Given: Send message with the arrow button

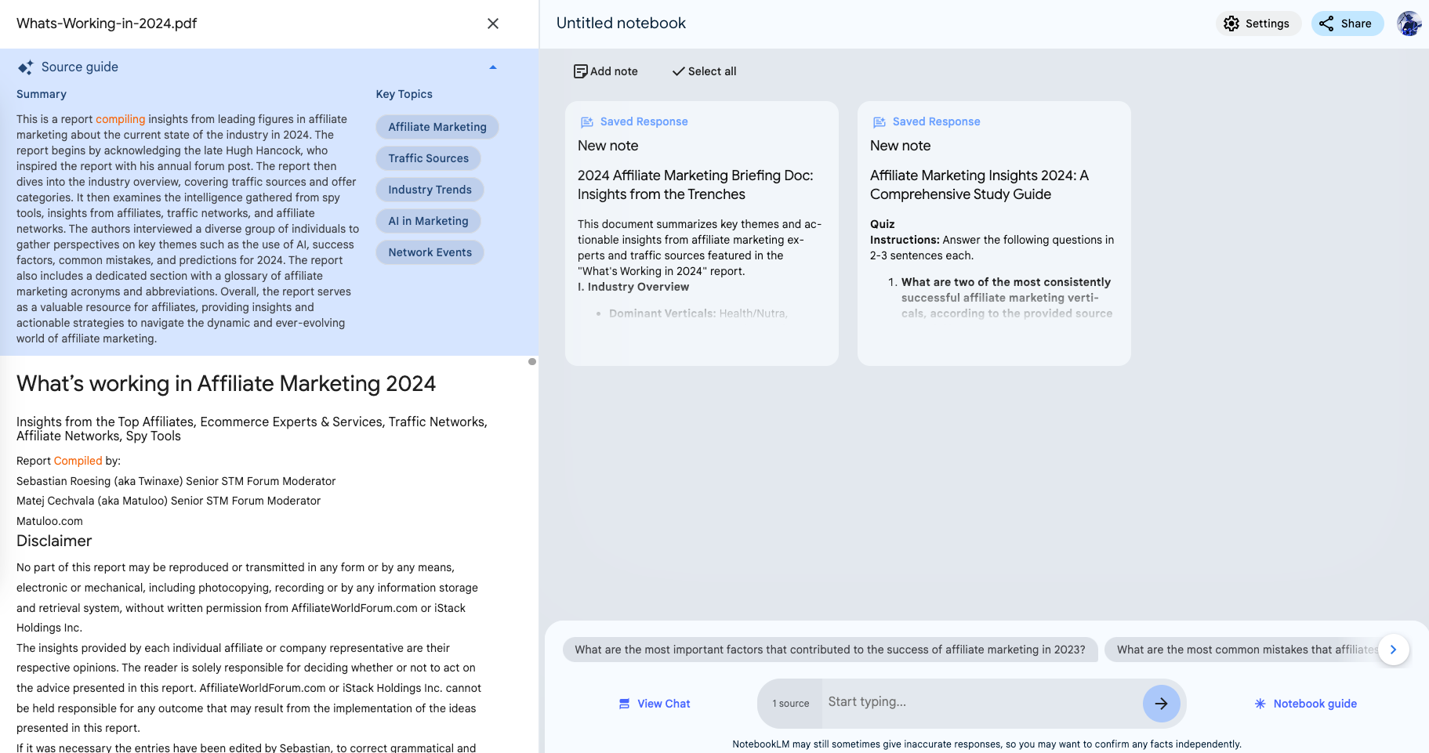Looking at the screenshot, I should 1161,704.
